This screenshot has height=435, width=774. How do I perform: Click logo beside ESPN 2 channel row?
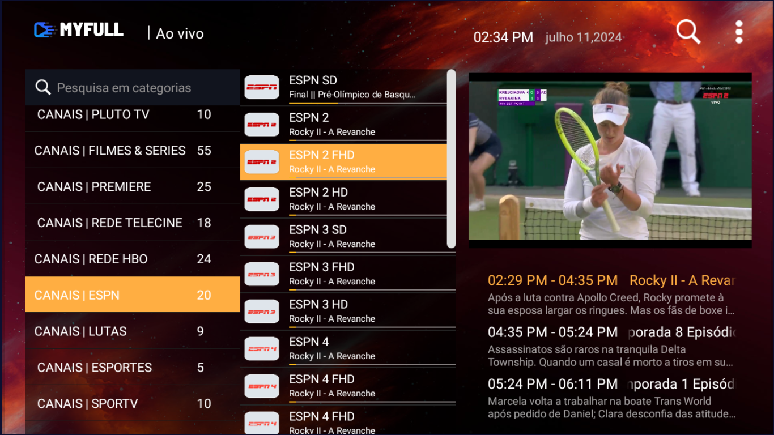tap(262, 125)
